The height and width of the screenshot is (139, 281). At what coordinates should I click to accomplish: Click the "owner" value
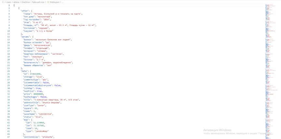41,105
